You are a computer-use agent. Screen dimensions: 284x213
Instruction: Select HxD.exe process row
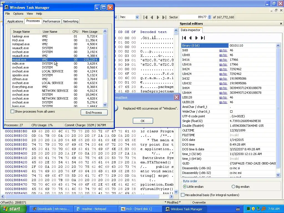click(x=55, y=40)
